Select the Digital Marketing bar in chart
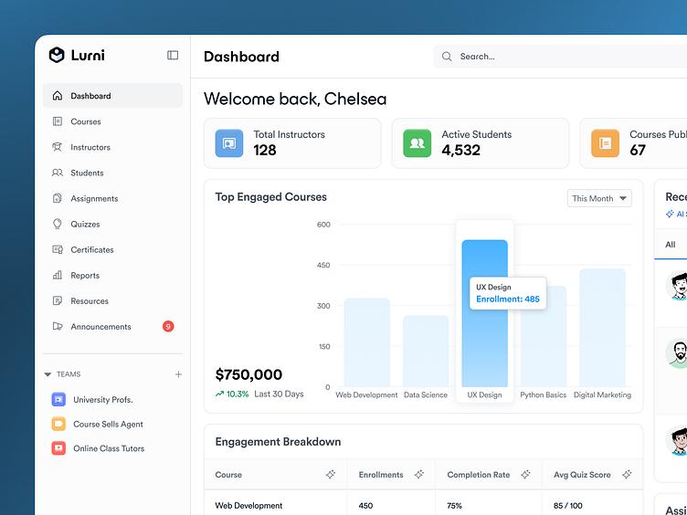The height and width of the screenshot is (515, 687). (602, 328)
